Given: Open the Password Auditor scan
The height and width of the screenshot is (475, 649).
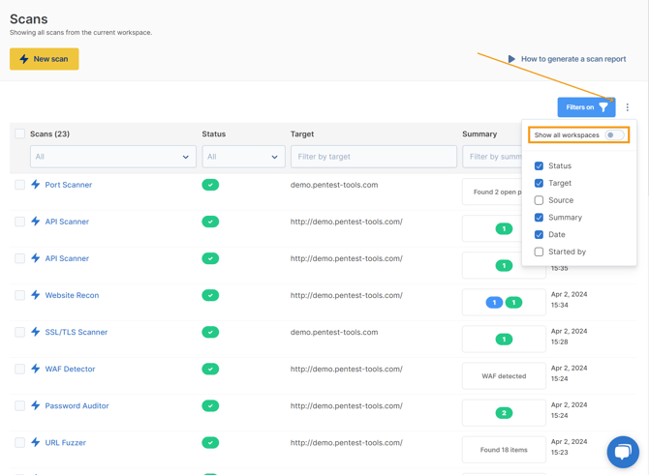Looking at the screenshot, I should [77, 405].
